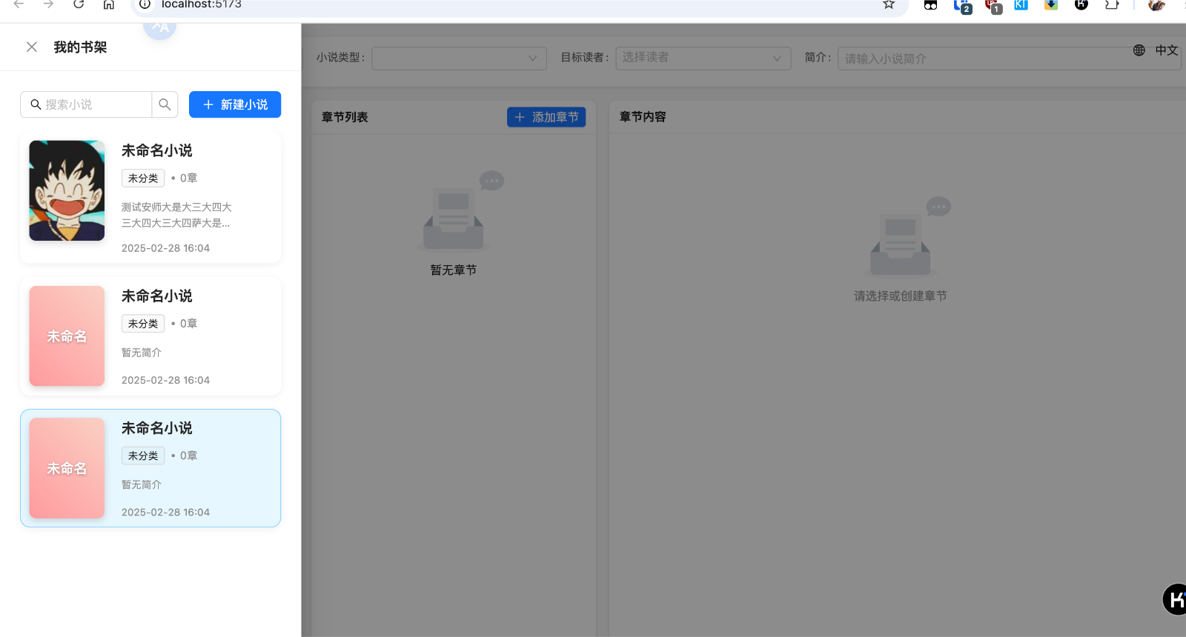
Task: Reload the page with the browser refresh icon
Action: point(79,4)
